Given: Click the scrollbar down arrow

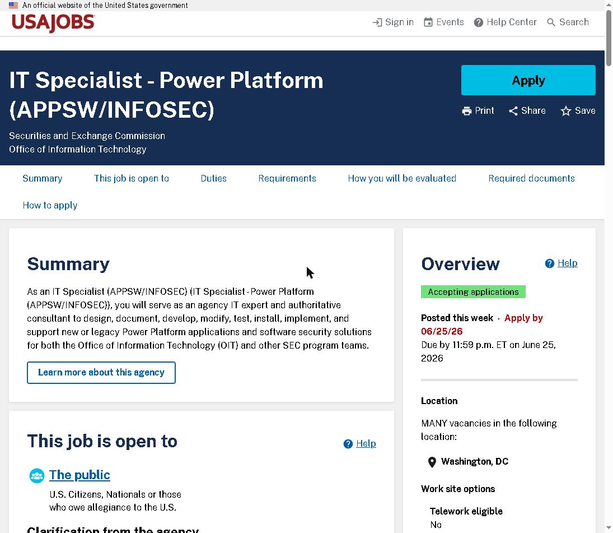Looking at the screenshot, I should point(609,529).
